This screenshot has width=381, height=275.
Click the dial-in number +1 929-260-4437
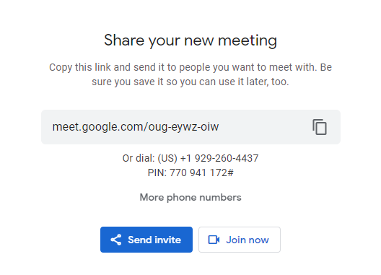pos(219,158)
